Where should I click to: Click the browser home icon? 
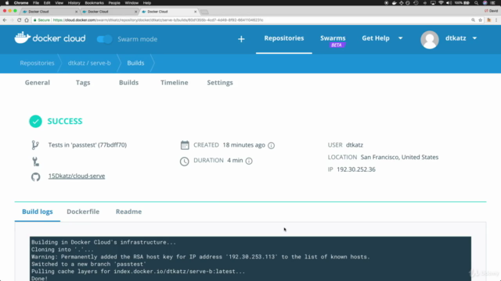coord(27,20)
